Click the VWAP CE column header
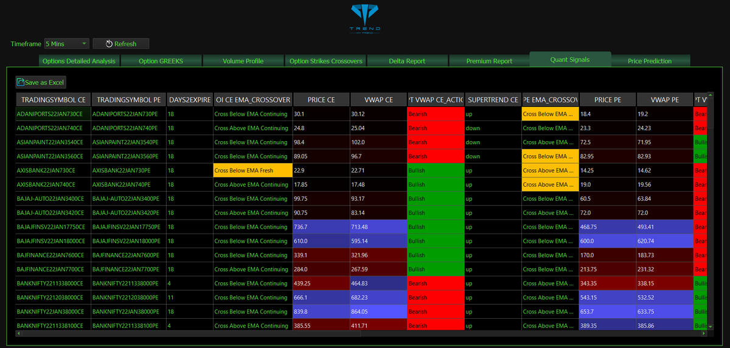Screen dimensions: 730x348 (378, 99)
